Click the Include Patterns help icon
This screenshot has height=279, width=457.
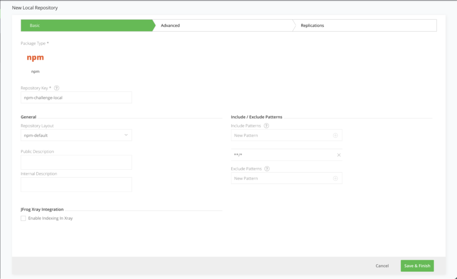tap(266, 126)
